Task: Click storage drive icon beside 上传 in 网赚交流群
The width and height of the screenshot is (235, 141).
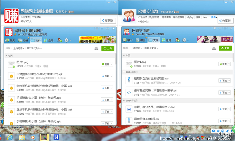Action: tap(214, 48)
